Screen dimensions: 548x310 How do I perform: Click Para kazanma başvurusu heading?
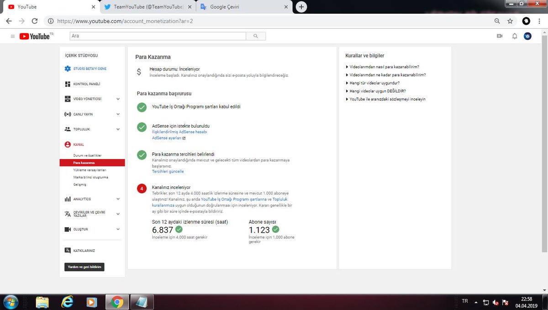pos(164,93)
